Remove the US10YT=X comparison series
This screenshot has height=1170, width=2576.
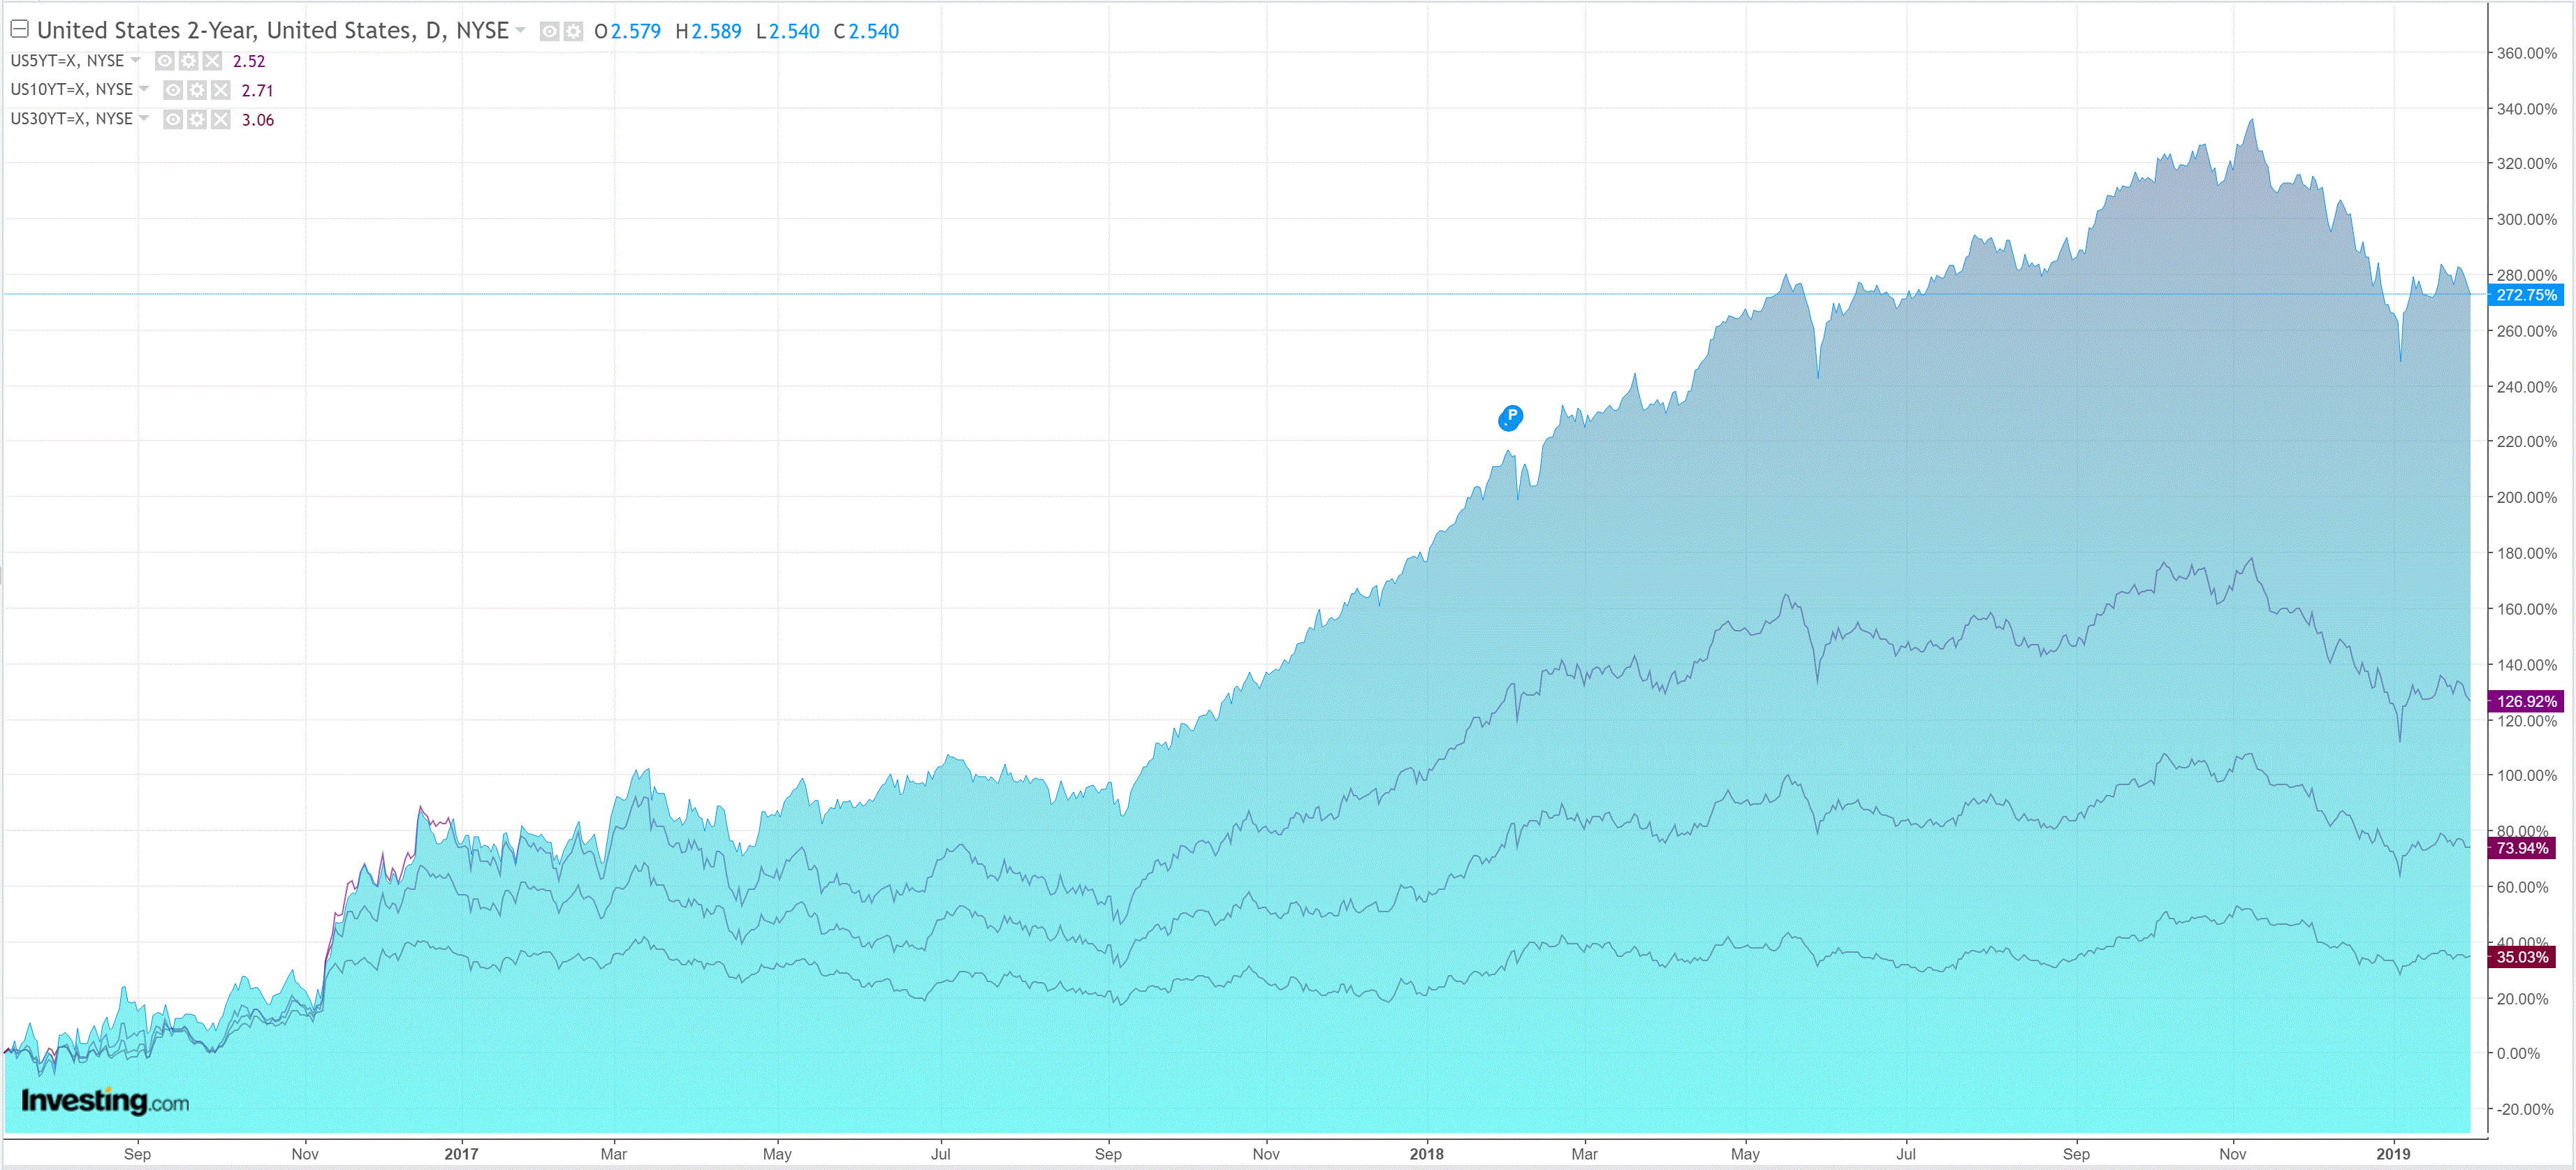click(x=221, y=91)
